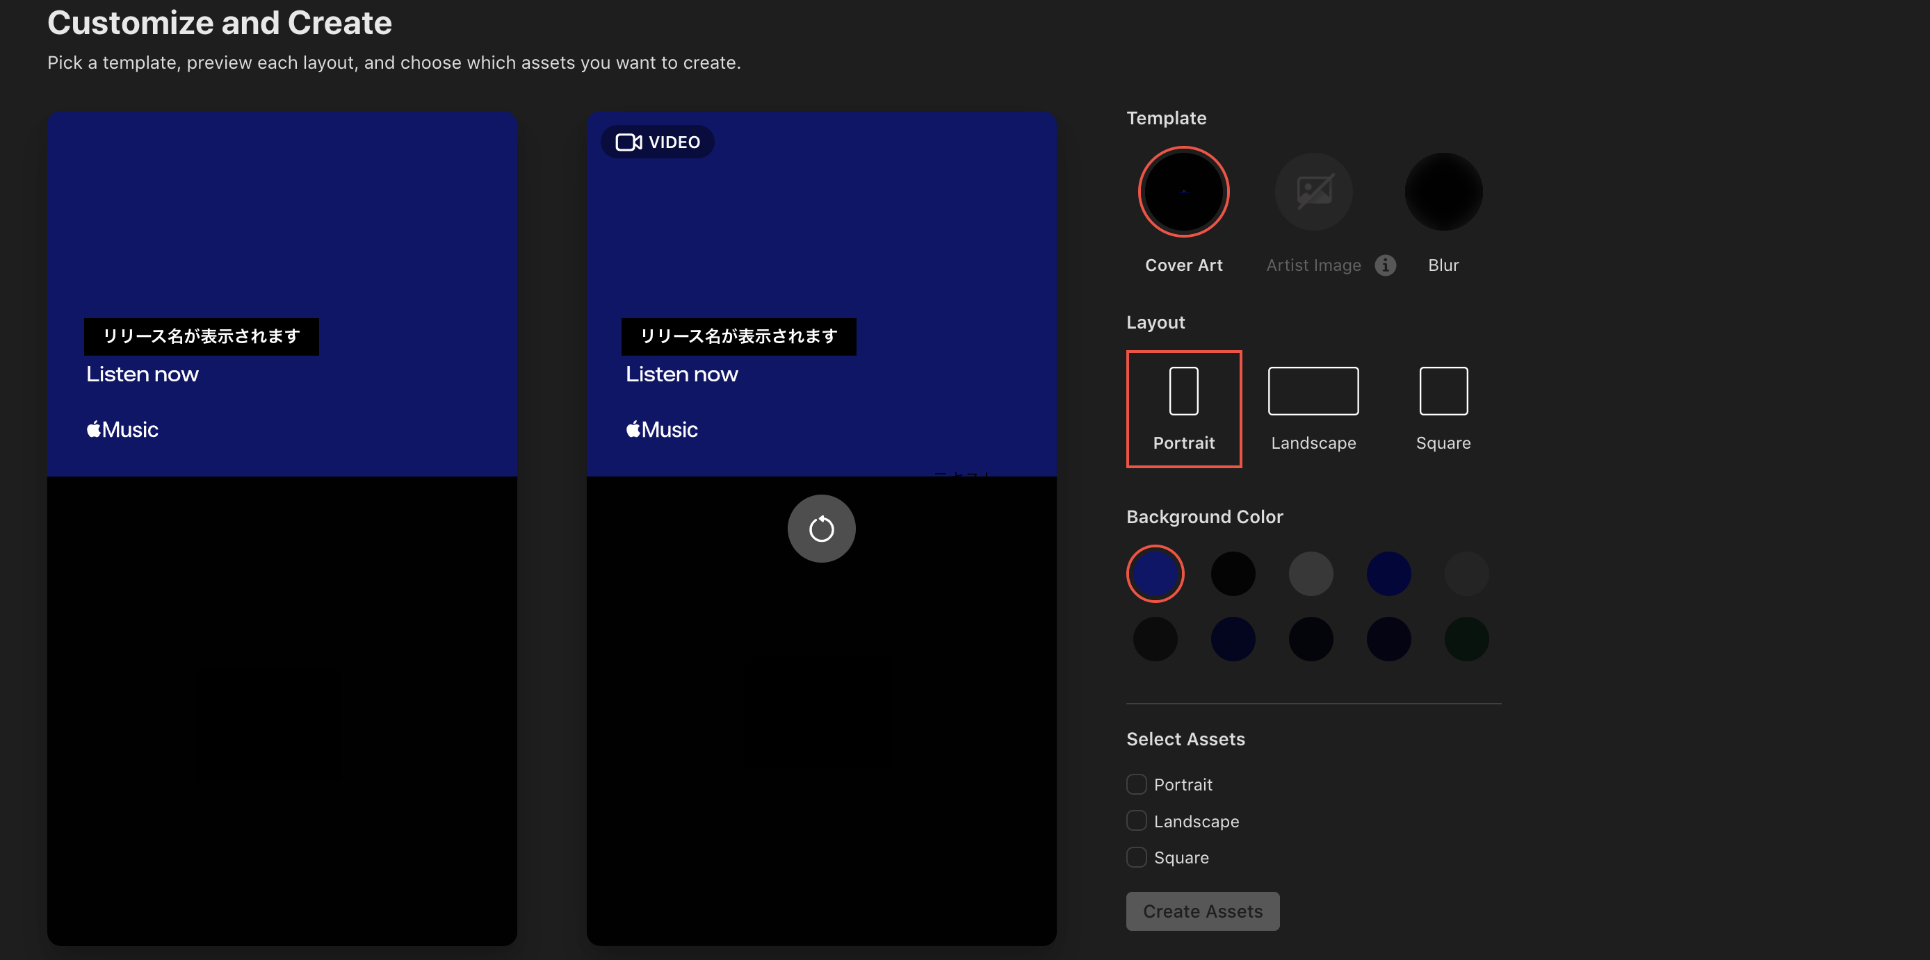The image size is (1930, 960).
Task: Open the Artist Image info icon
Action: tap(1386, 265)
